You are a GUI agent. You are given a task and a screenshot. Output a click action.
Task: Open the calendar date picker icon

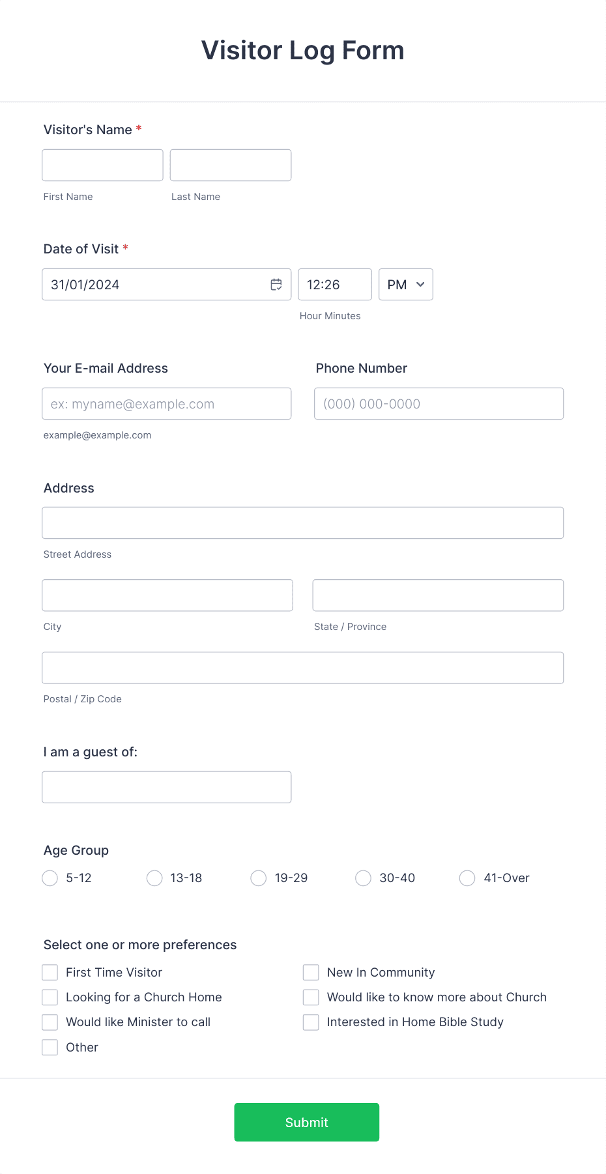tap(276, 284)
